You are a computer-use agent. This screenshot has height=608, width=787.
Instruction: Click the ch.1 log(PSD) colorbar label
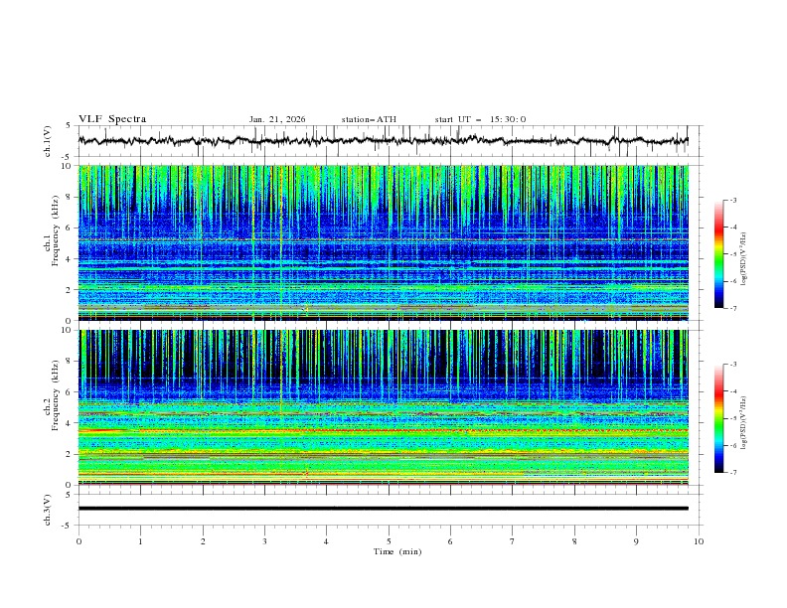(743, 259)
